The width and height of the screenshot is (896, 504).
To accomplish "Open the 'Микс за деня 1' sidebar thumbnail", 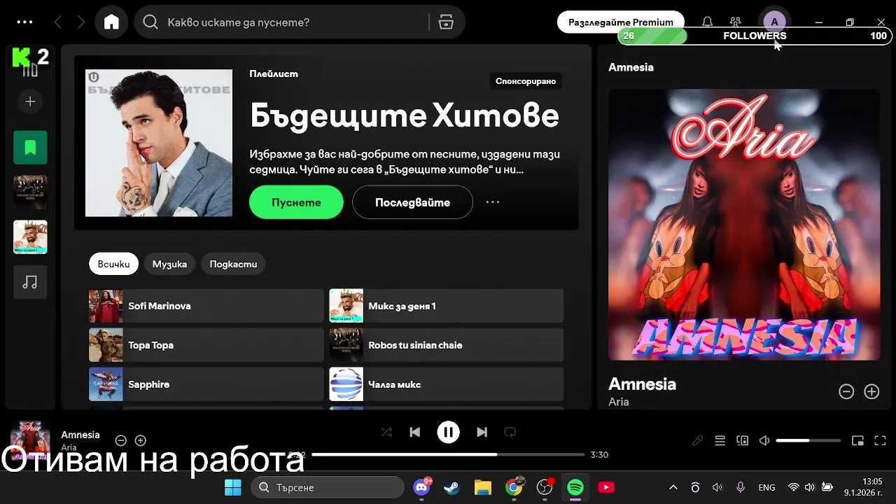I will (x=30, y=237).
